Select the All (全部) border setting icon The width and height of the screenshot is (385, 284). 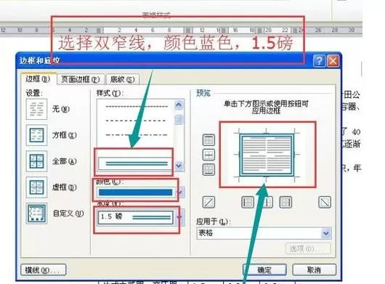[x=36, y=161]
